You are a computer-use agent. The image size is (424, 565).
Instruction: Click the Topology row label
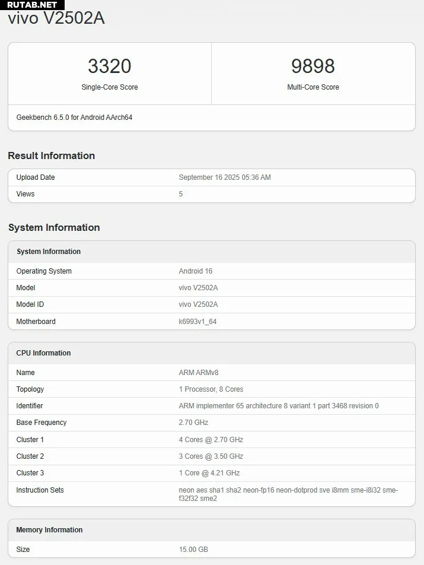30,389
